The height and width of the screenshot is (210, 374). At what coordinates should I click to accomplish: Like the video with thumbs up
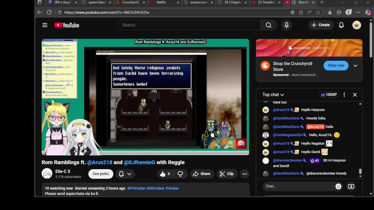165,174
